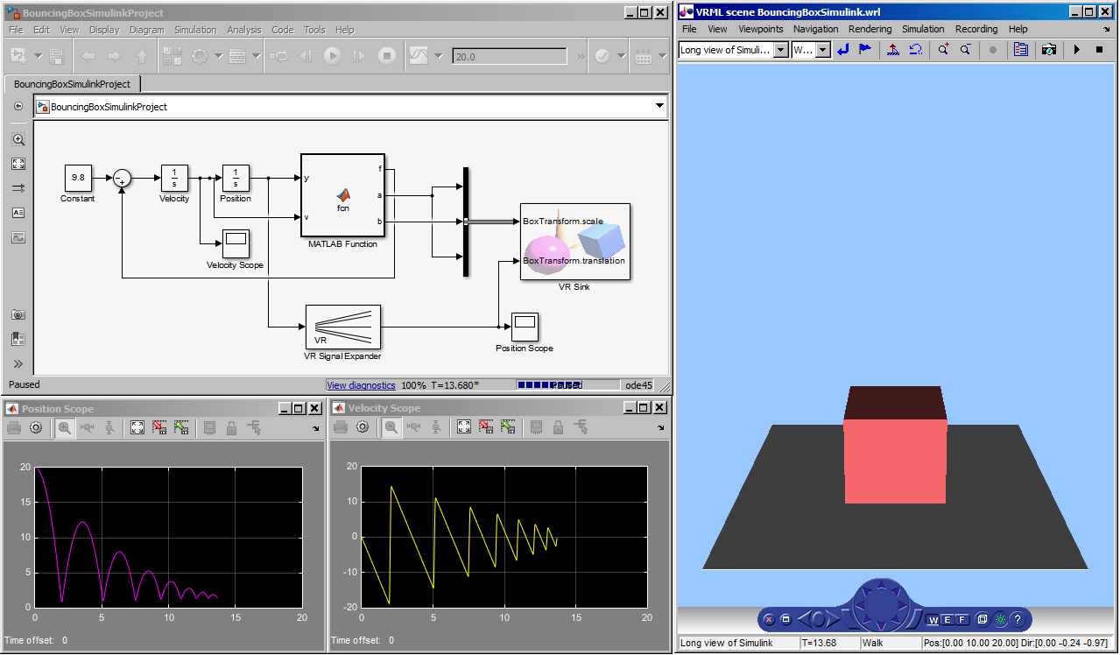Open the Rendering menu in VRML viewer
This screenshot has height=655, width=1120.
tap(870, 29)
